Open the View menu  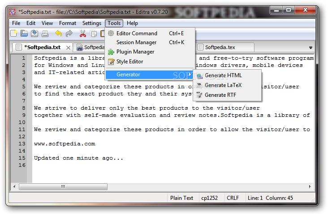(47, 23)
